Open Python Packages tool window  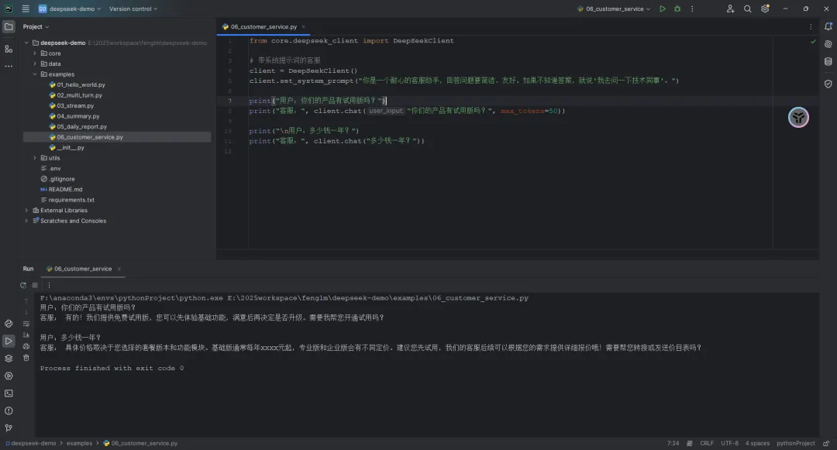pos(9,359)
